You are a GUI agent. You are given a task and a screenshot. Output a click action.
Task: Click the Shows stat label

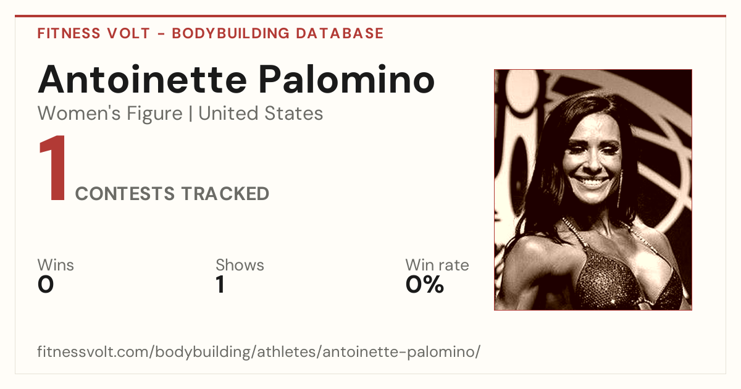240,266
